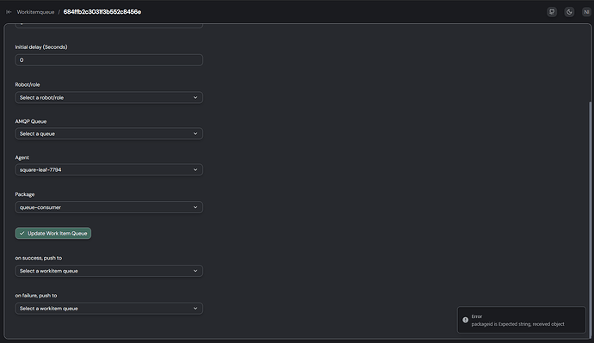The height and width of the screenshot is (343, 594).
Task: Click the error alert icon in toast
Action: point(465,320)
